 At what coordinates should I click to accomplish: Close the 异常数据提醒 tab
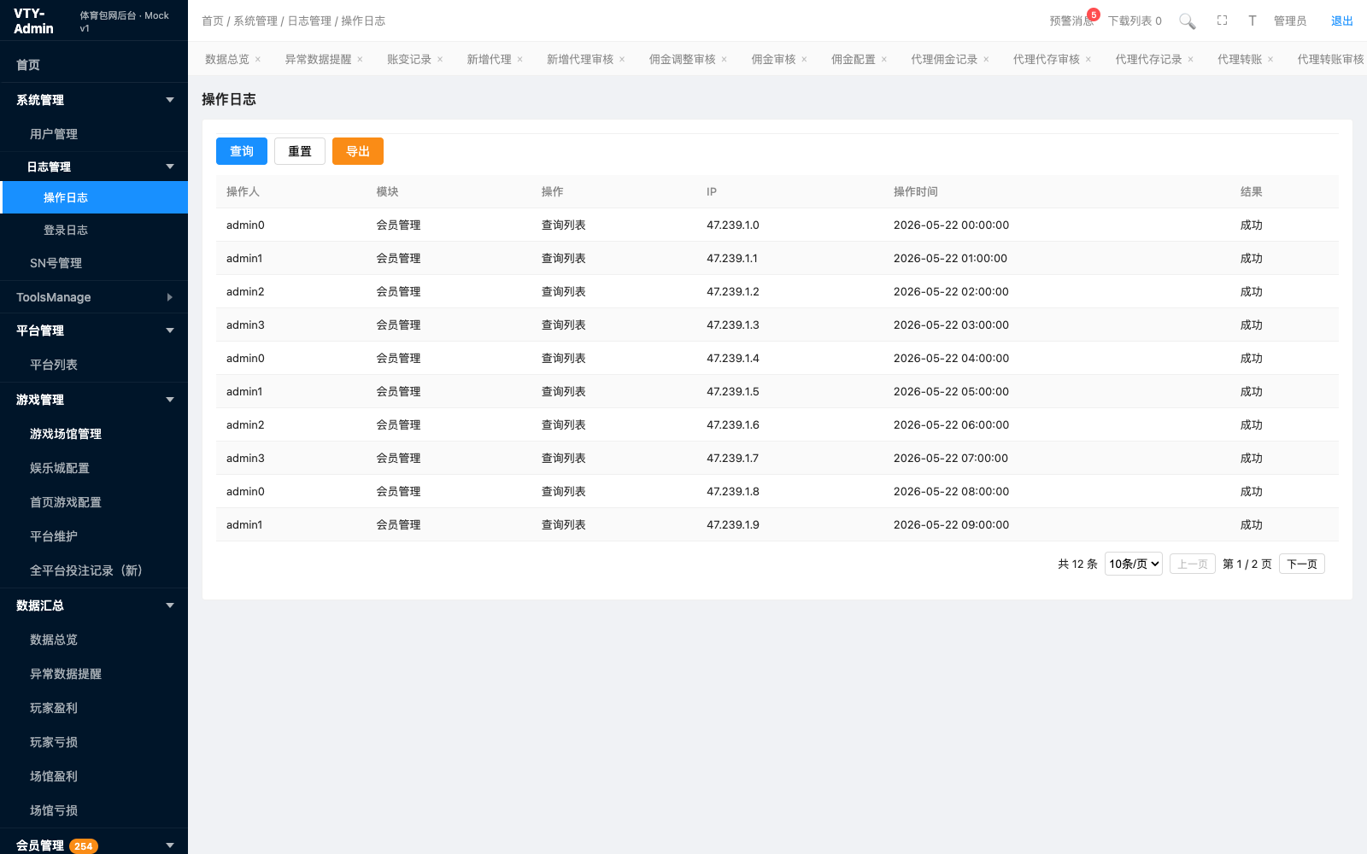360,60
